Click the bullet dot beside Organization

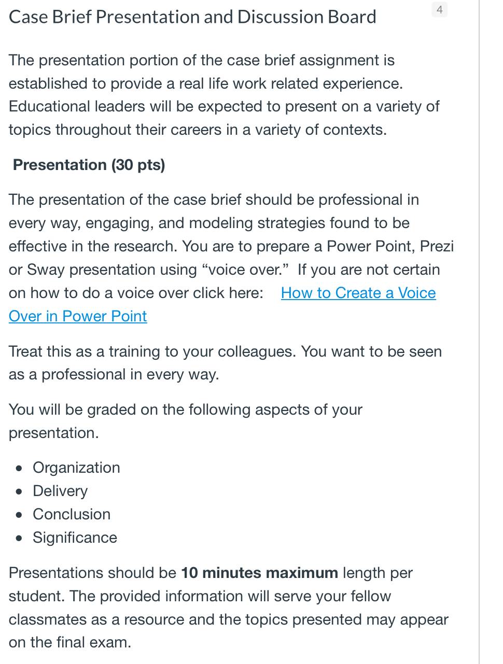(19, 469)
